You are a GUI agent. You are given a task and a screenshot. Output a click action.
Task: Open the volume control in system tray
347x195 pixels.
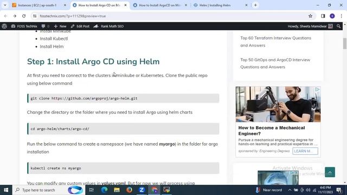(x=308, y=190)
